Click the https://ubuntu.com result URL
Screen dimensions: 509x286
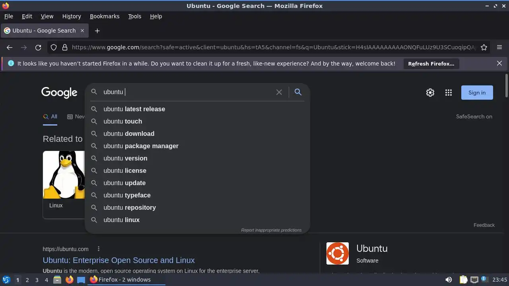click(66, 249)
